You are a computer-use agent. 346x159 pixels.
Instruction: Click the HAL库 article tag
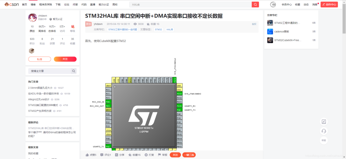pyautogui.click(x=170, y=29)
